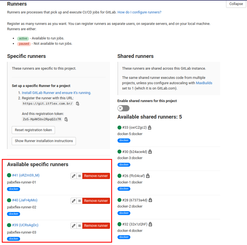The height and width of the screenshot is (245, 247).
Task: Edit runner #41 with pencil icon
Action: click(74, 176)
